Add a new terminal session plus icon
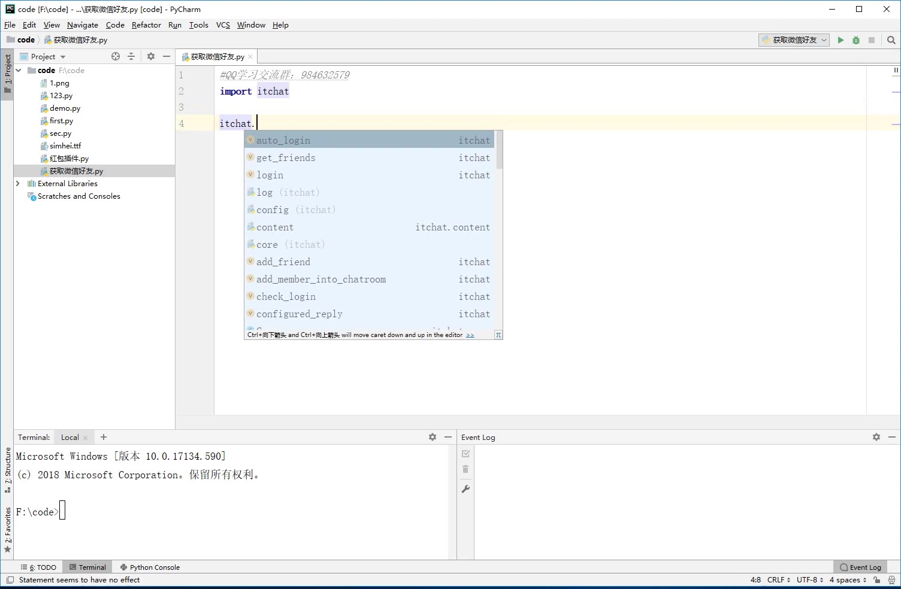The image size is (901, 589). click(x=104, y=437)
